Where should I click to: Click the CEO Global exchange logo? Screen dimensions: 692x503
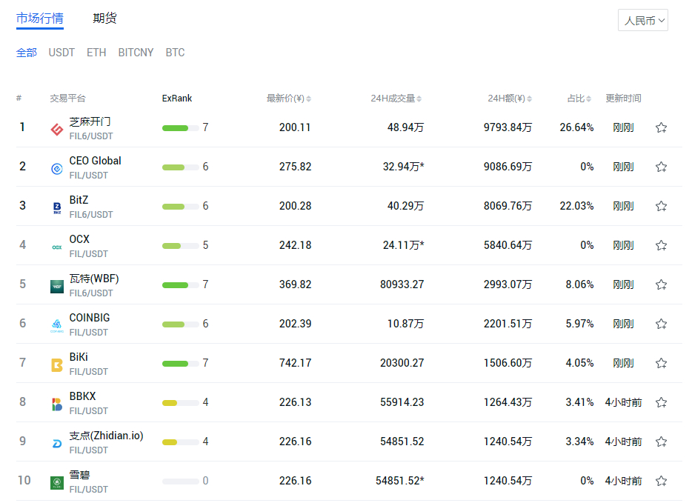(x=57, y=169)
